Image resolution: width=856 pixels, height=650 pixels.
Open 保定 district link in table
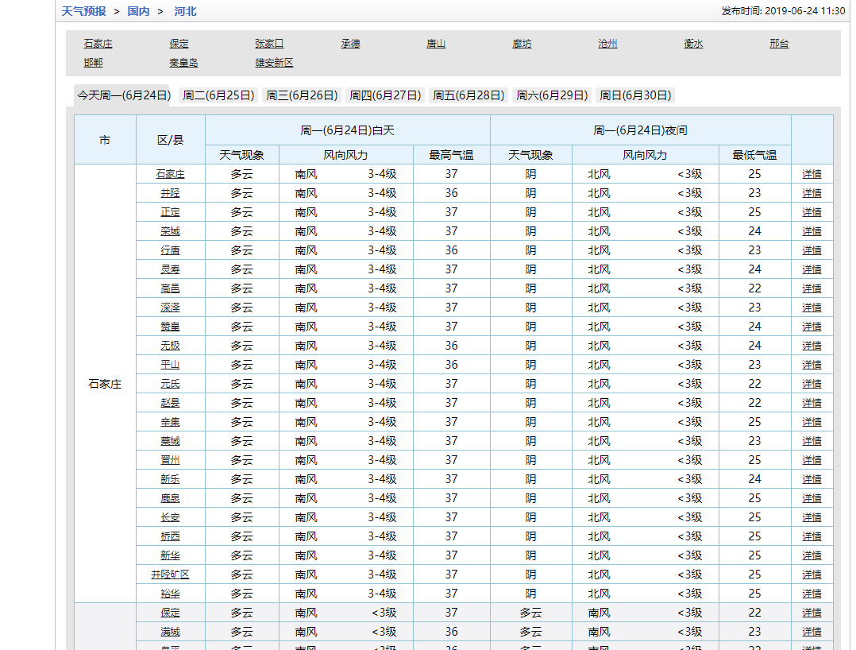170,613
